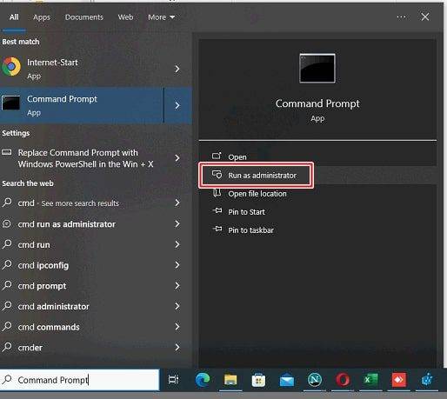Launch Opera browser from taskbar
The width and height of the screenshot is (447, 399).
click(343, 380)
